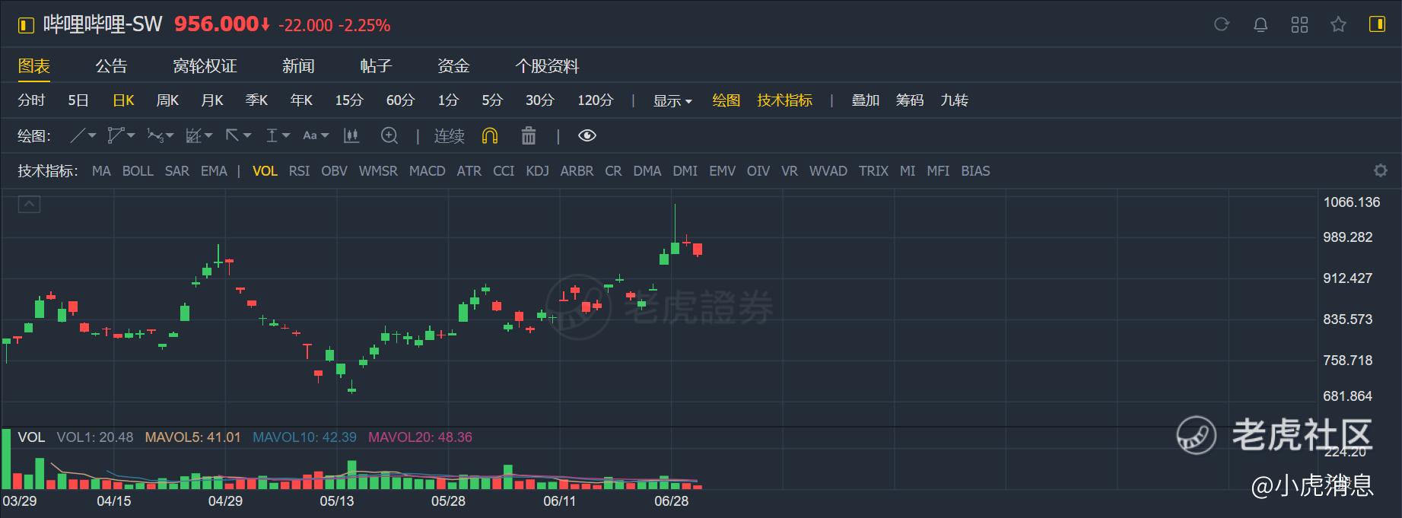Toggle drawing visibility with the eye icon

[587, 136]
